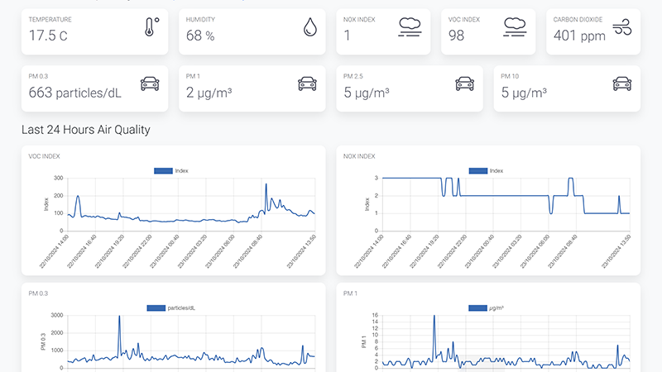Click the 68 % humidity value
This screenshot has height=372, width=662.
(200, 36)
